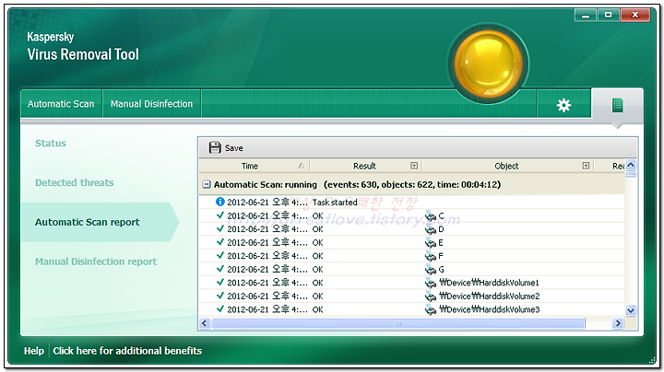Click the drive icon for F
The image size is (664, 372).
tap(431, 256)
